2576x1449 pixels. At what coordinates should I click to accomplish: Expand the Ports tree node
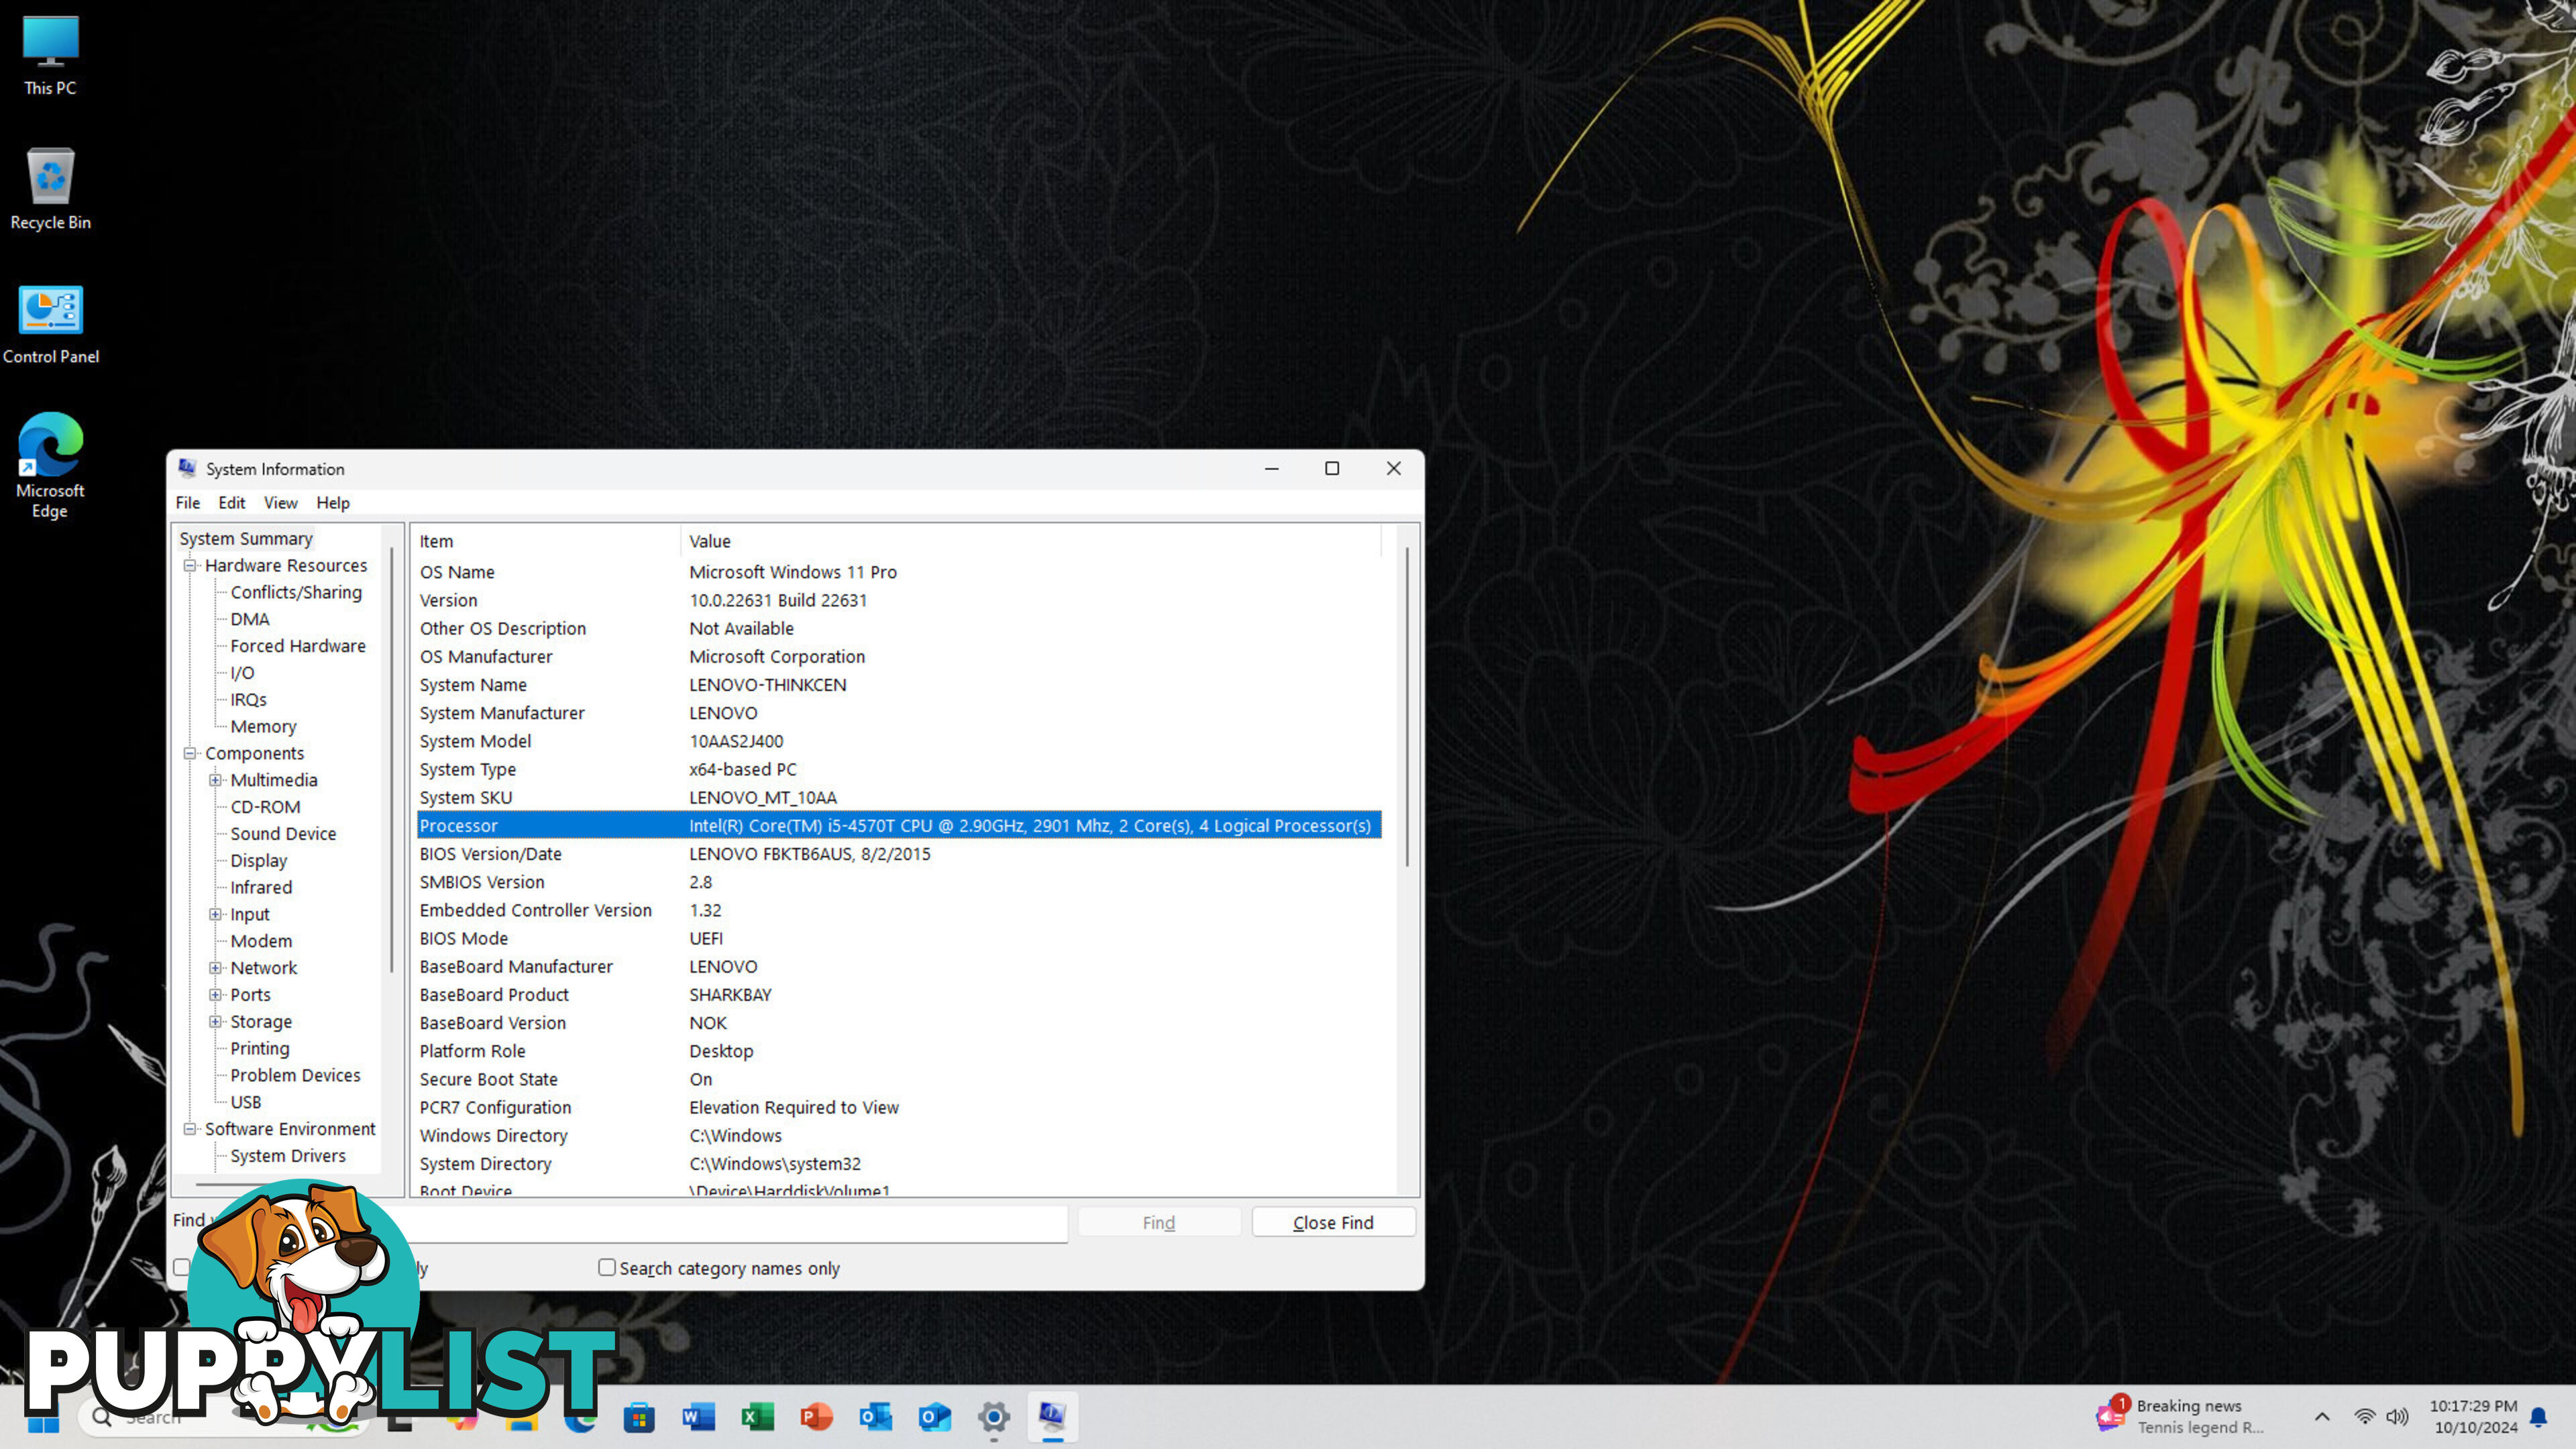[x=215, y=995]
